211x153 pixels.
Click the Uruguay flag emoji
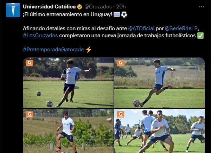117,14
